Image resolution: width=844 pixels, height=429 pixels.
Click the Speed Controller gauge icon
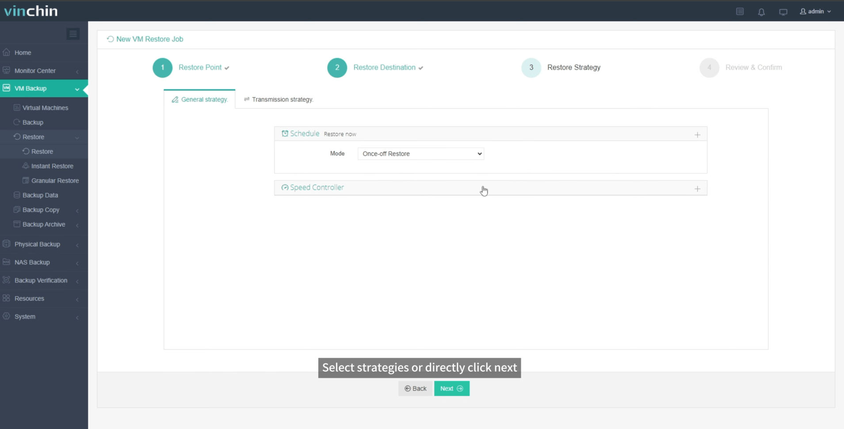[285, 187]
